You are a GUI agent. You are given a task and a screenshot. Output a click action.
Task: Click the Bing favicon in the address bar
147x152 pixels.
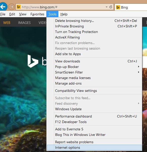(19, 7)
